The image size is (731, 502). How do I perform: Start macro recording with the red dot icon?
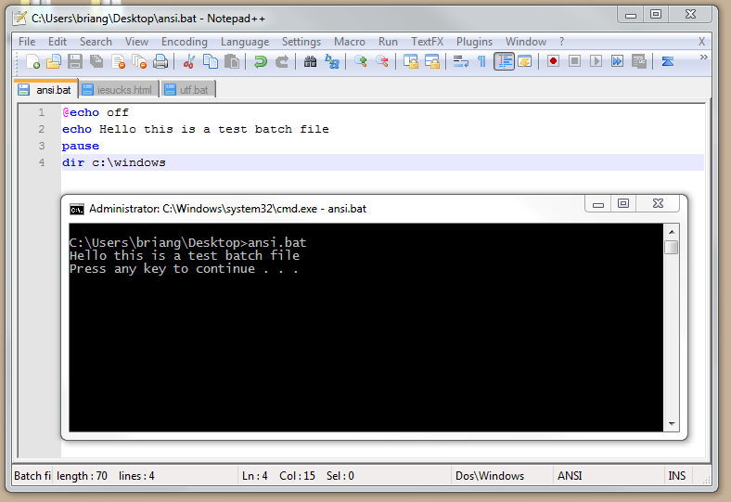553,62
